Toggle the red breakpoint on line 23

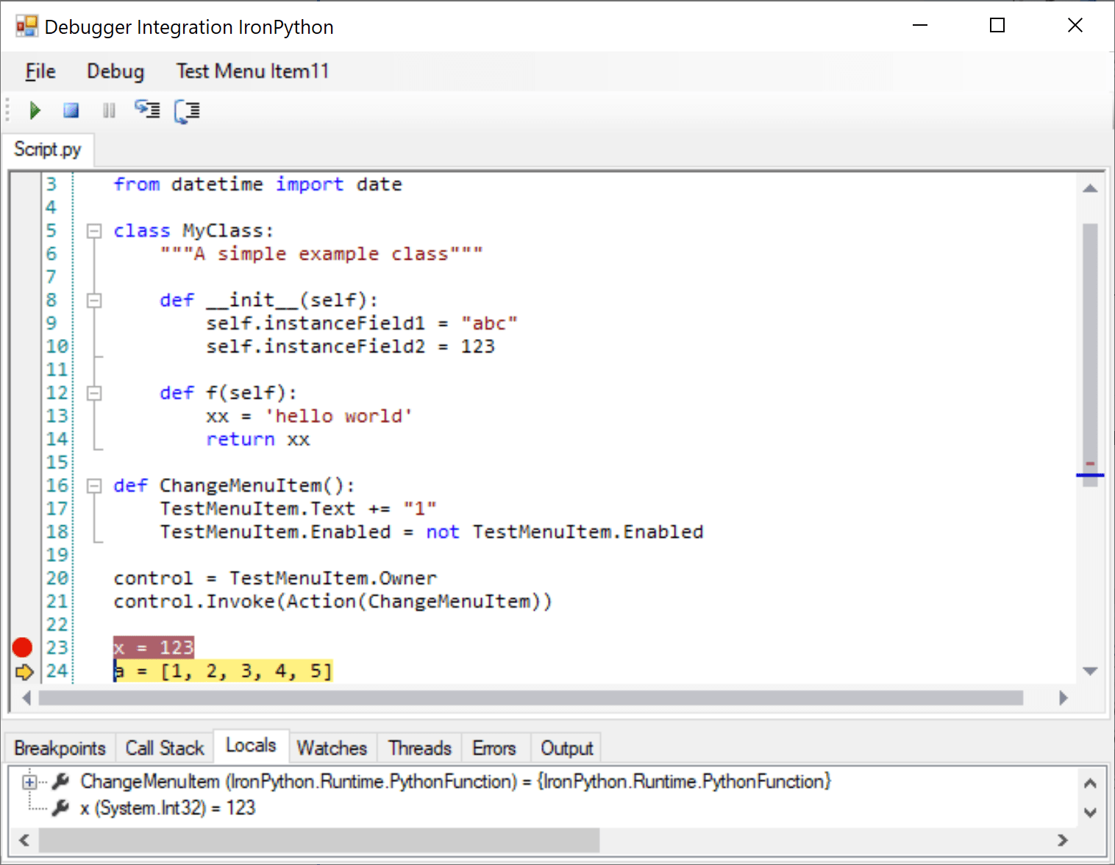(23, 647)
